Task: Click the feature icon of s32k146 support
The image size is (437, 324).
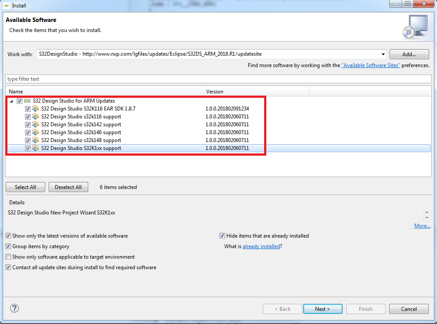Action: 36,132
